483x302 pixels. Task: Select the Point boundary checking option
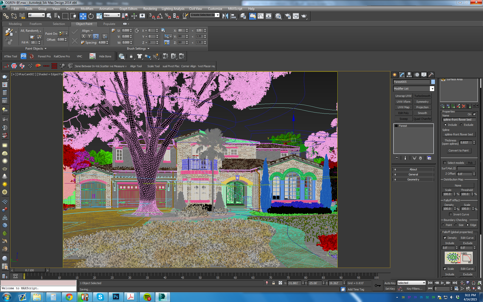(x=443, y=225)
